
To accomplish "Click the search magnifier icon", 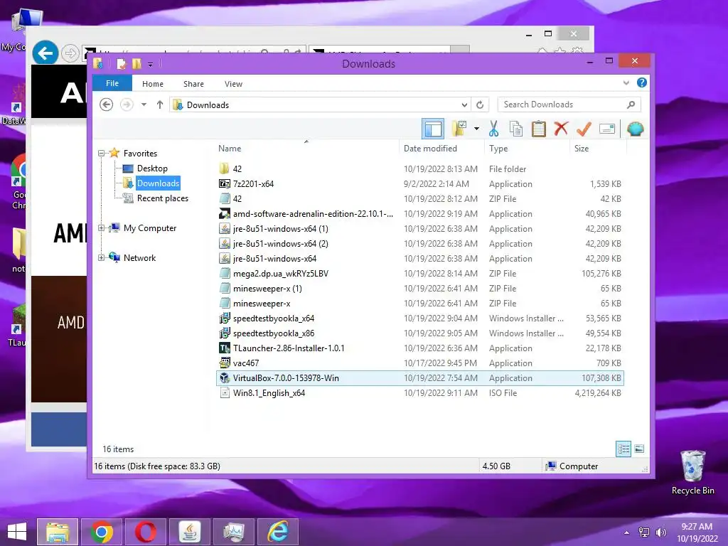I will point(631,105).
